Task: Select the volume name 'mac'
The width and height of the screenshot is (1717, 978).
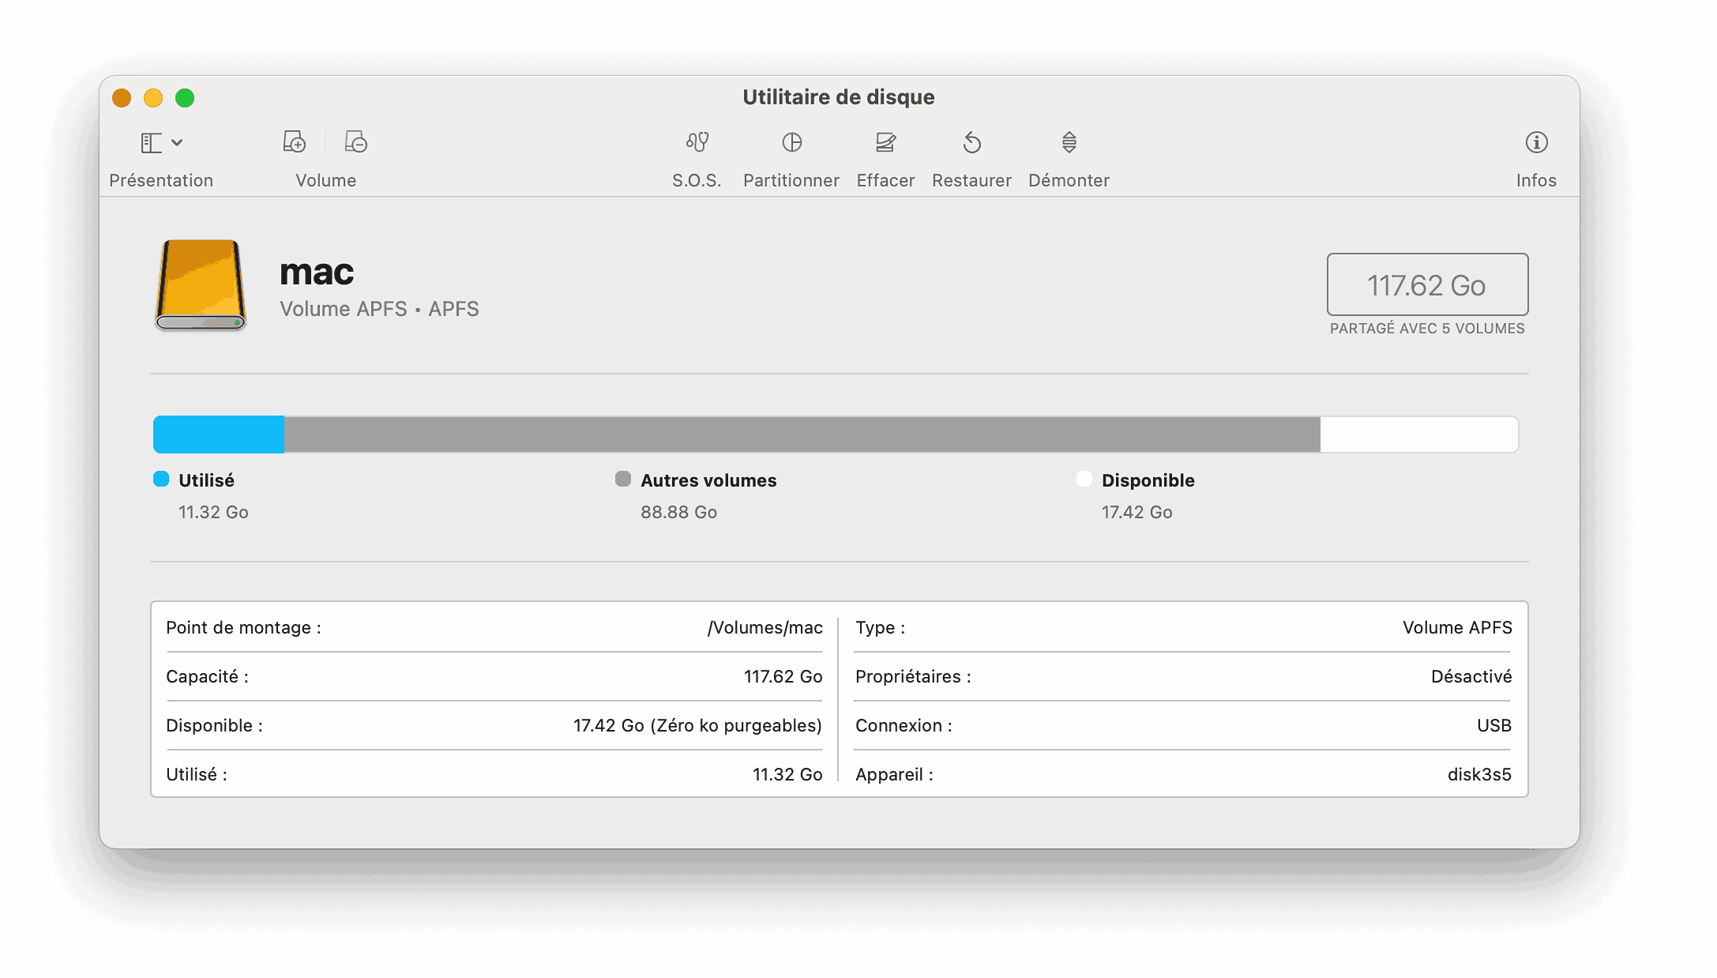Action: pyautogui.click(x=317, y=273)
